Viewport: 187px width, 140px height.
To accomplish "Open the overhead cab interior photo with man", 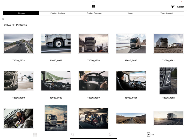I will [18, 118].
